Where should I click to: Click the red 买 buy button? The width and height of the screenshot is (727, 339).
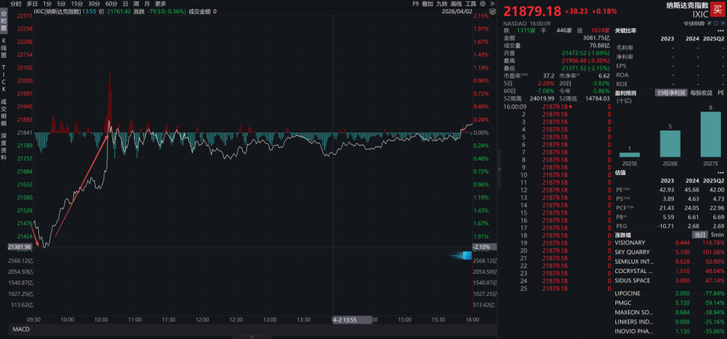tap(718, 9)
